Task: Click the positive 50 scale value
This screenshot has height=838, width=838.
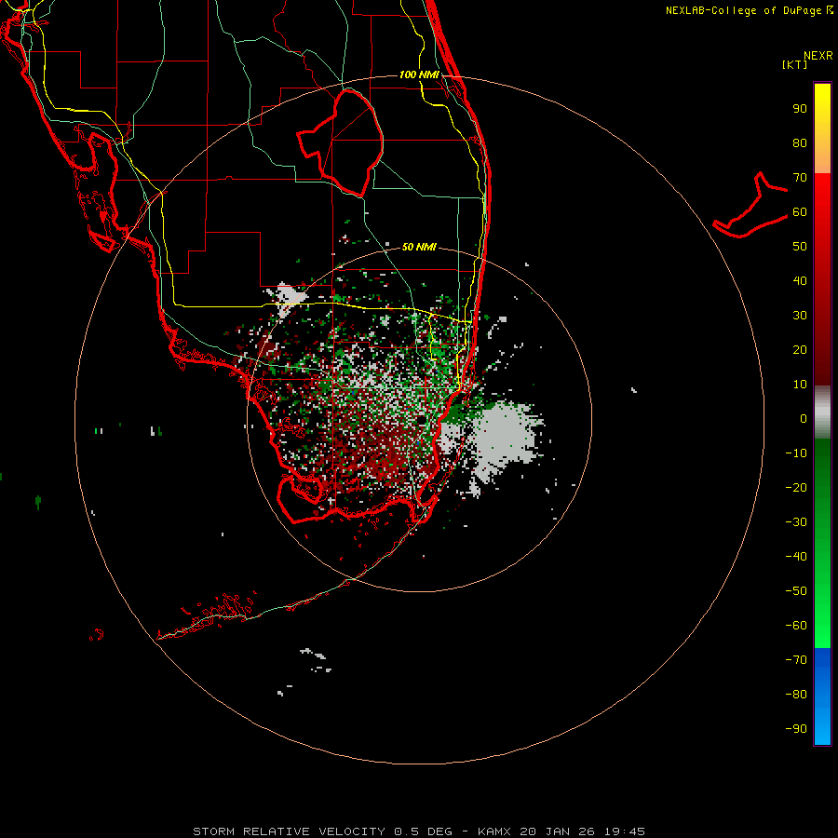Action: click(x=800, y=247)
